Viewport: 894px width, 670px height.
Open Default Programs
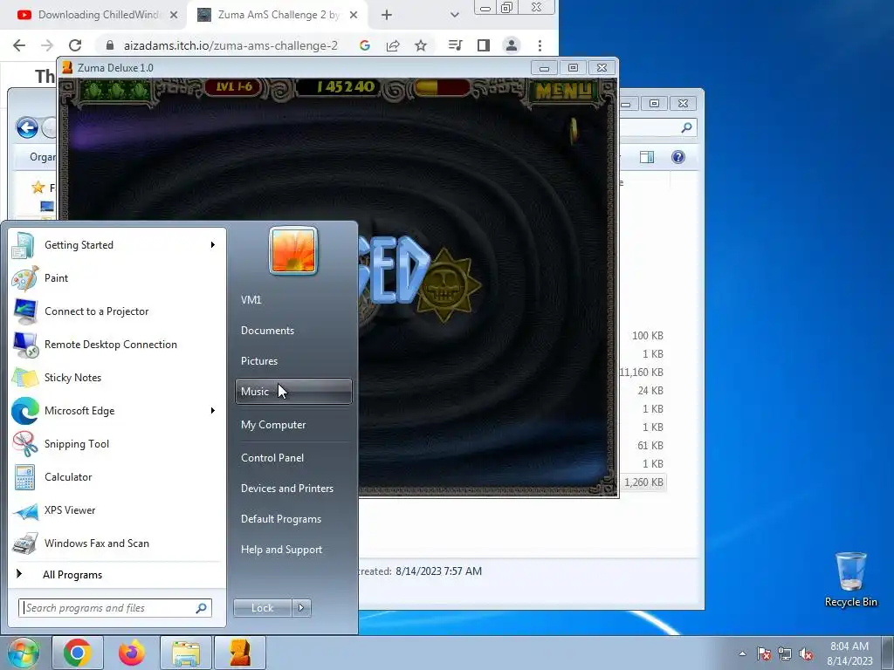click(293, 519)
